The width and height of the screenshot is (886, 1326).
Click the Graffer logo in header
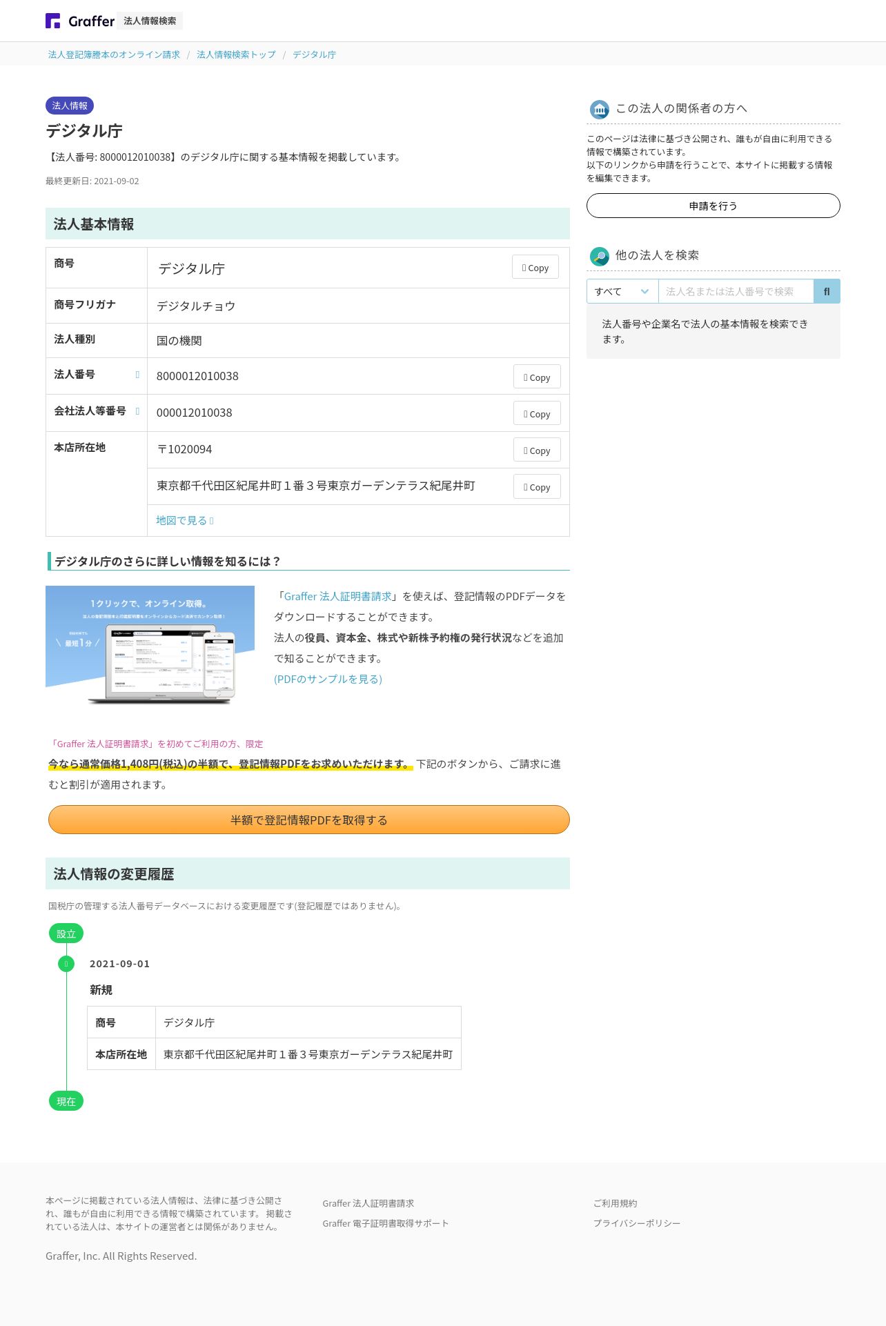80,21
